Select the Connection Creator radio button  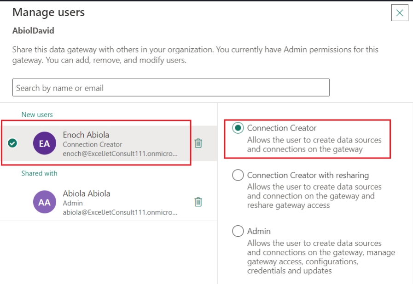[x=238, y=128]
